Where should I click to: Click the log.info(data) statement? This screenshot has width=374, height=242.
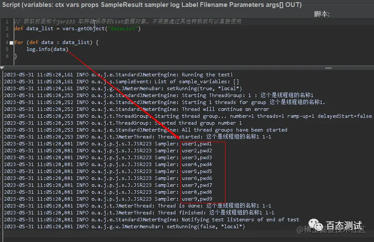(x=47, y=50)
